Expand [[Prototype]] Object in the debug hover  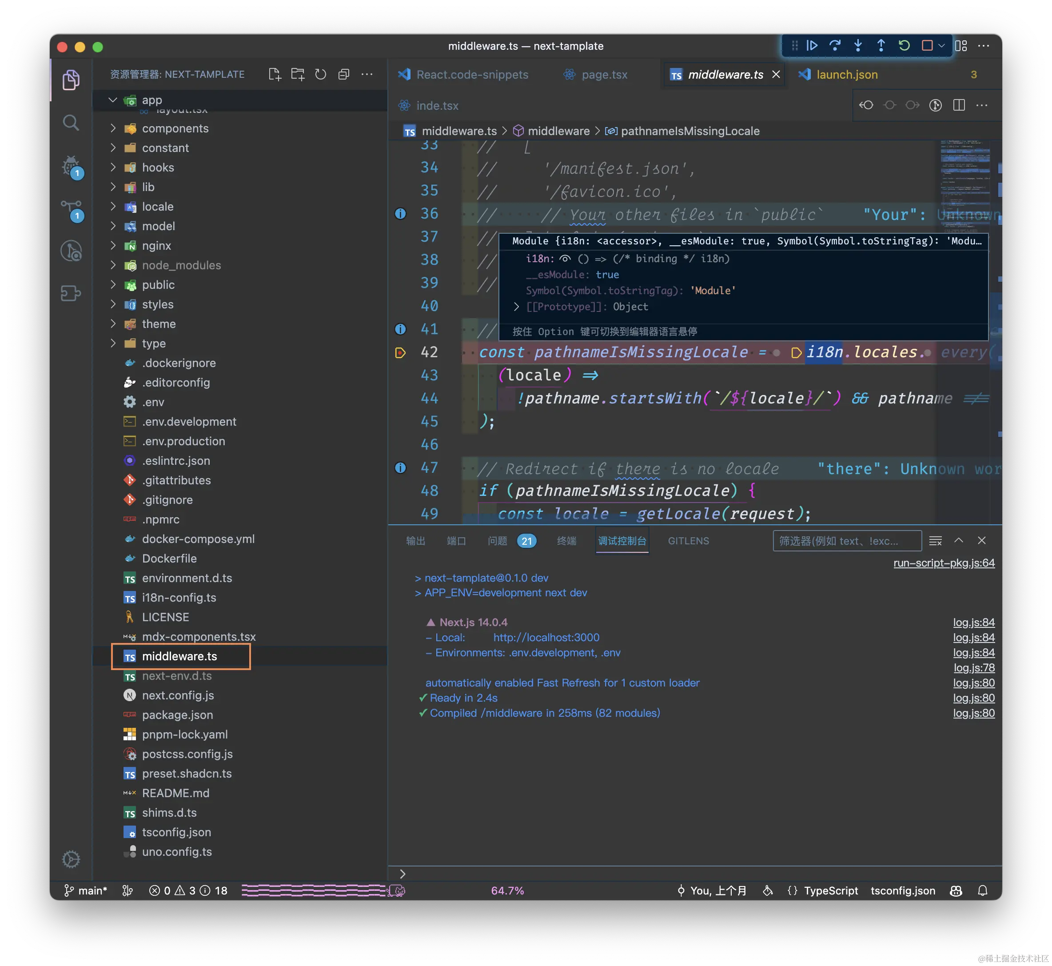(517, 307)
